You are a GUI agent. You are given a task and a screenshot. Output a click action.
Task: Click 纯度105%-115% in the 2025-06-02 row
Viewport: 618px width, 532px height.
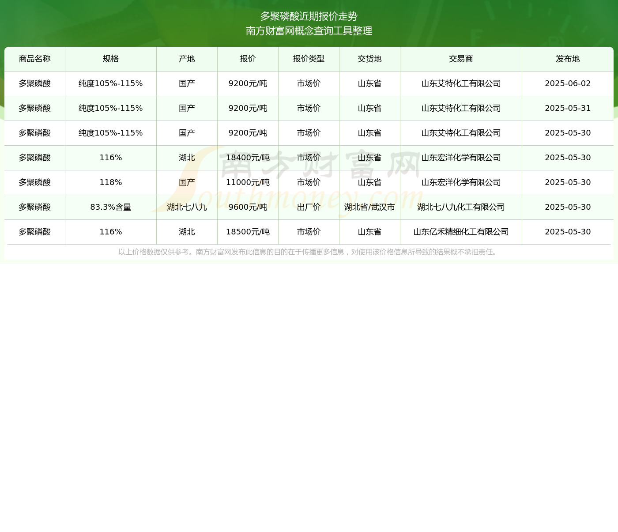click(111, 83)
